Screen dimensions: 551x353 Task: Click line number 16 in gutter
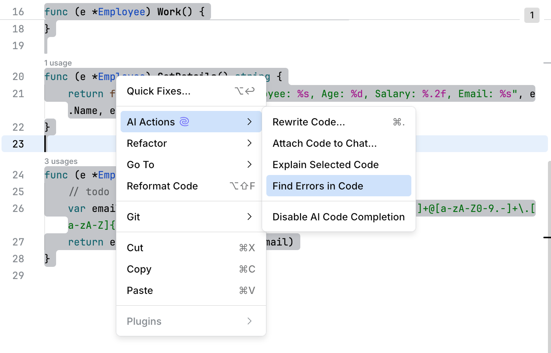click(x=18, y=11)
